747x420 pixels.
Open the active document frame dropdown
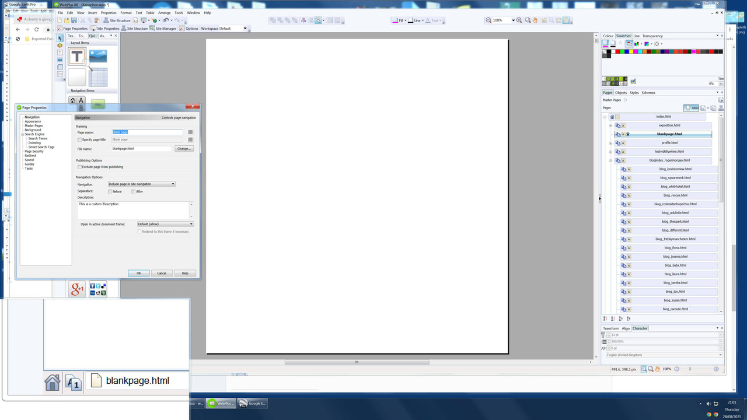click(165, 224)
